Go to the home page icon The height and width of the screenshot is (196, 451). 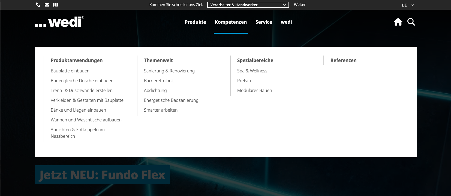(398, 22)
